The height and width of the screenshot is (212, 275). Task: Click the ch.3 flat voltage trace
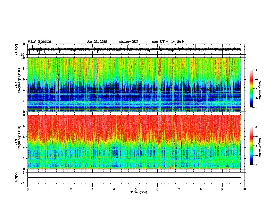134,177
